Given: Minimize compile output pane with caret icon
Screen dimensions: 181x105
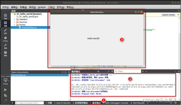Looking at the screenshot, I should 175,71.
